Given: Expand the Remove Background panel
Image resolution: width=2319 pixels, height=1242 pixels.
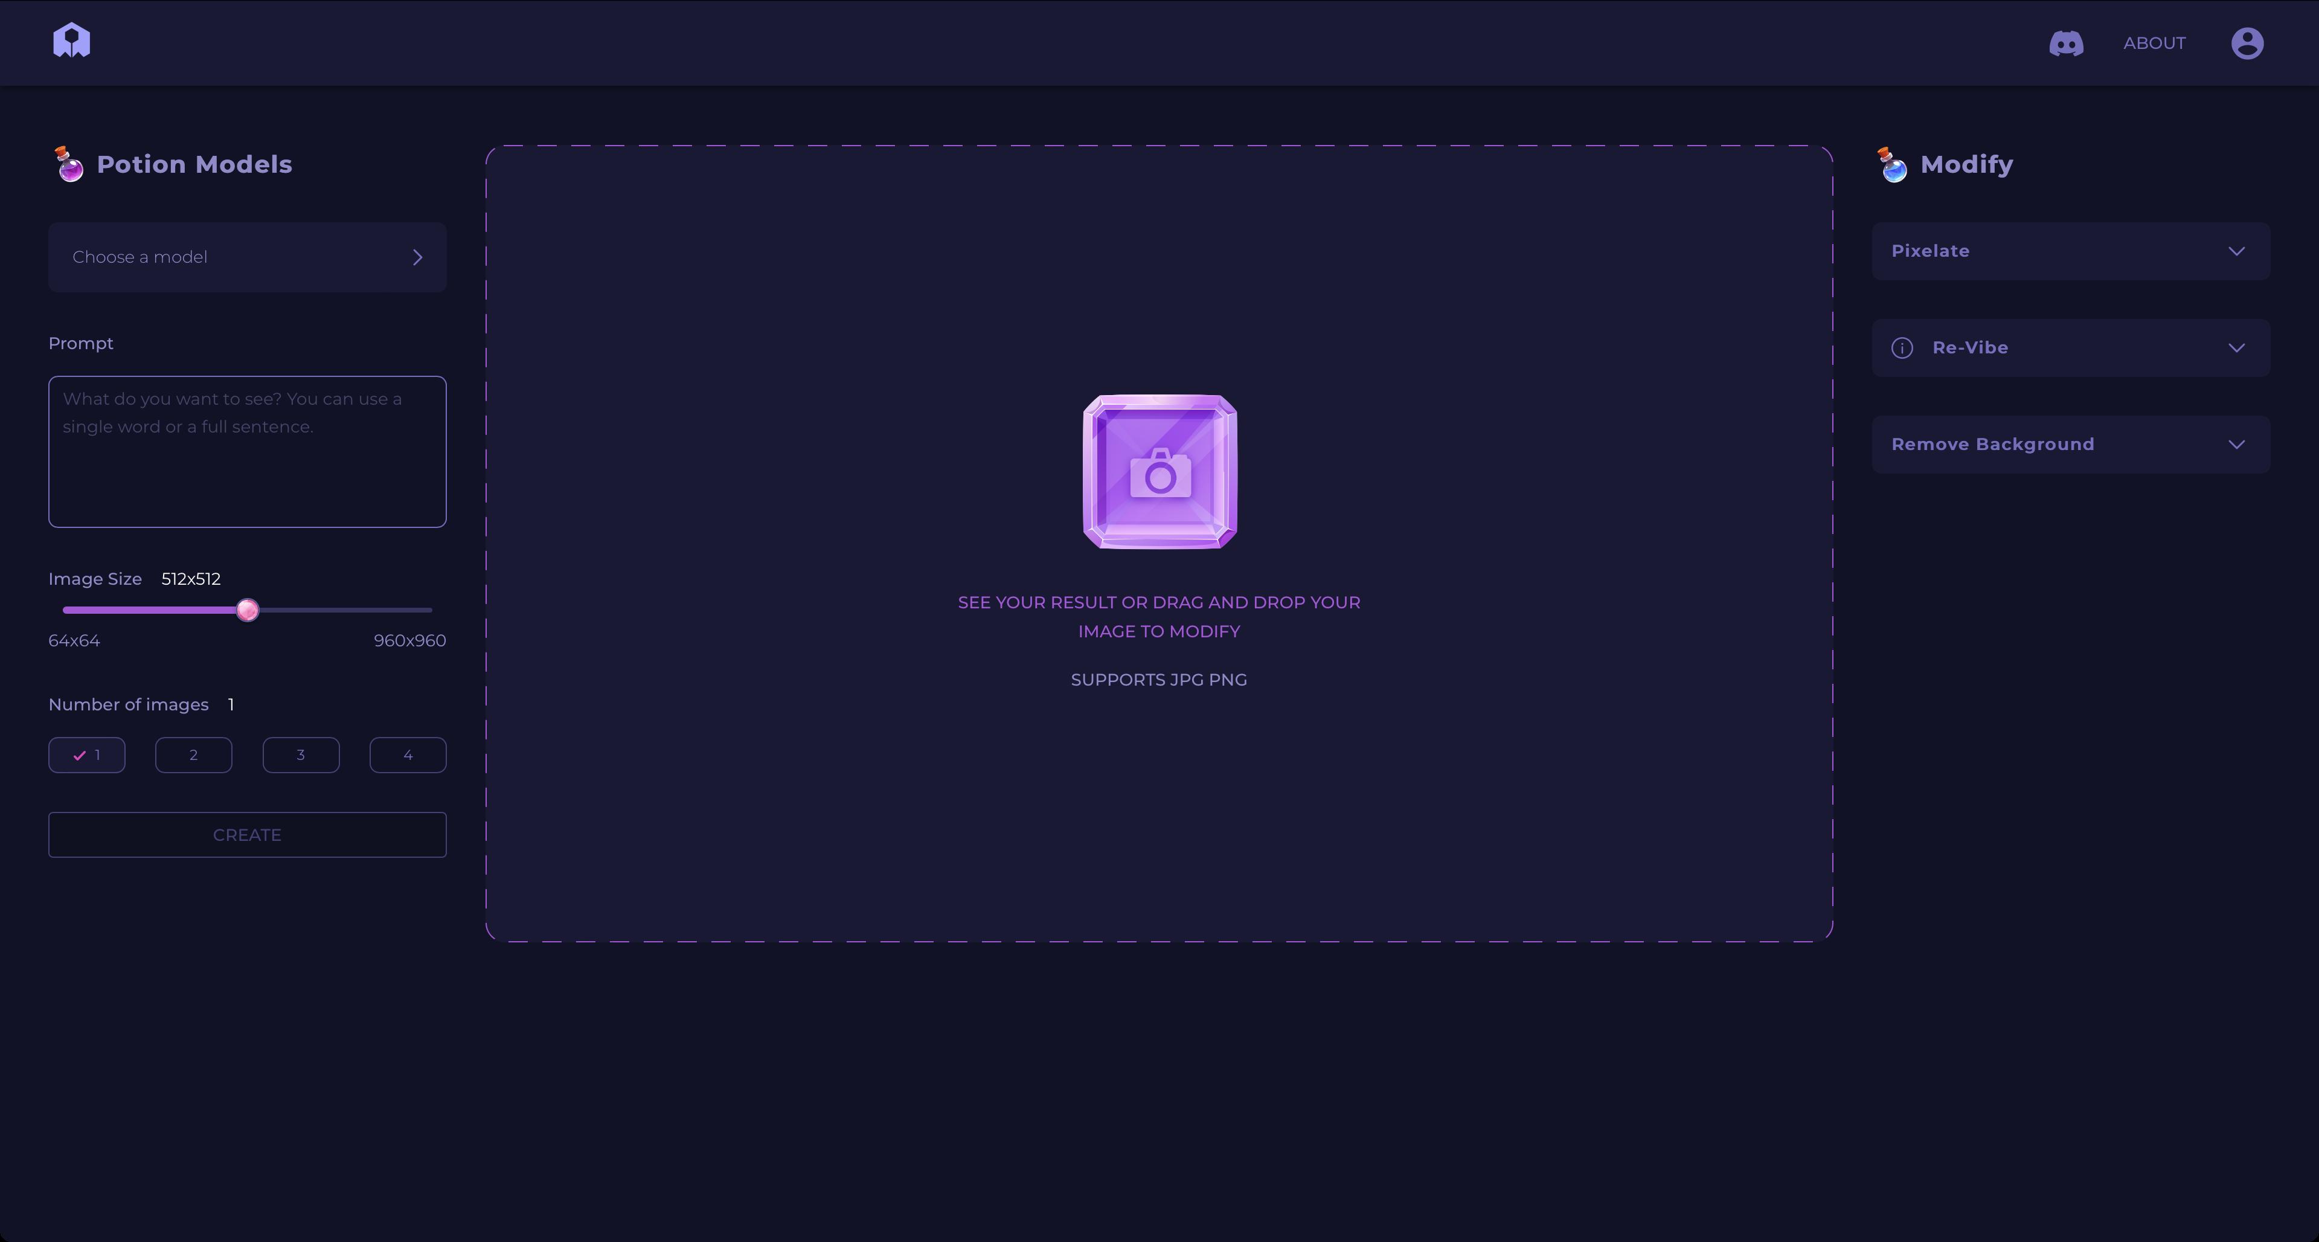Looking at the screenshot, I should pyautogui.click(x=2070, y=444).
